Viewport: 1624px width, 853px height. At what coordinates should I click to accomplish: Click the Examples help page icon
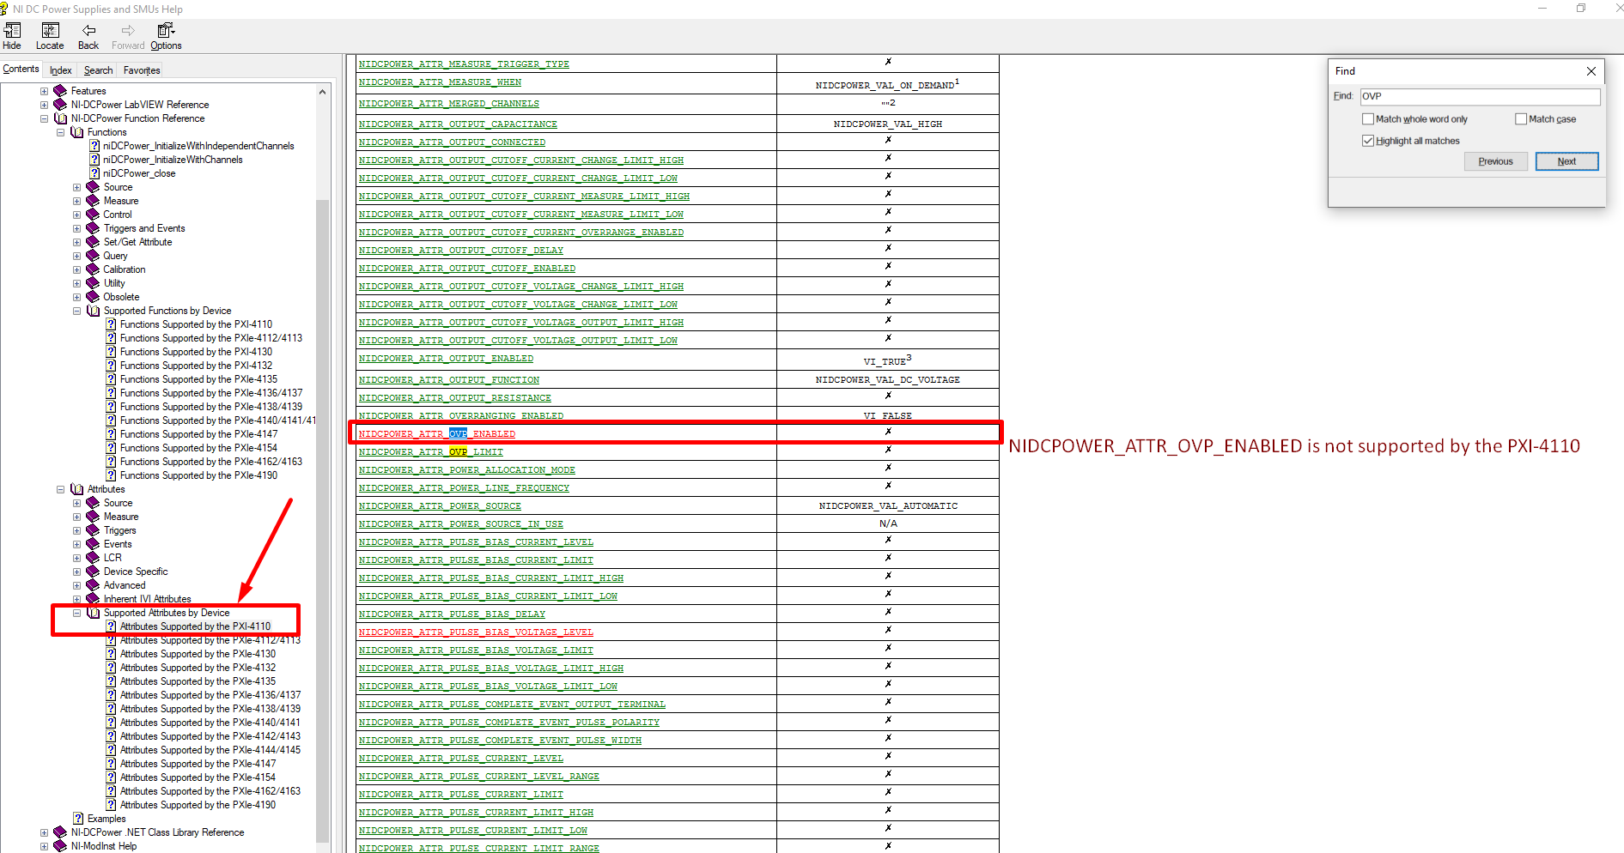point(78,819)
